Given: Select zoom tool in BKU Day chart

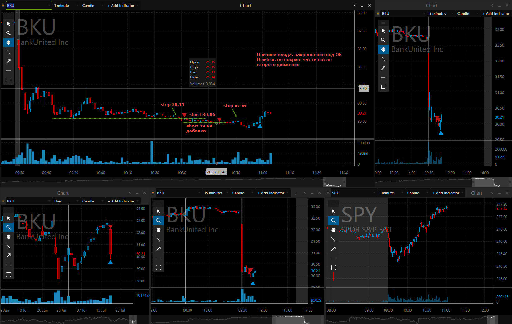Looking at the screenshot, I should [8, 227].
